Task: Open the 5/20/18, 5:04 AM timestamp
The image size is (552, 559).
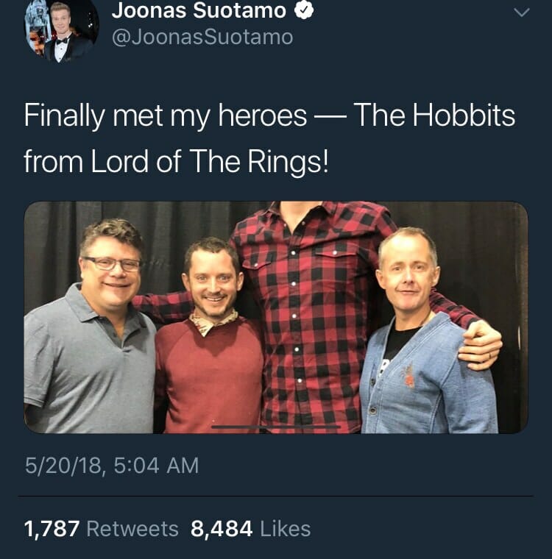Action: (111, 466)
